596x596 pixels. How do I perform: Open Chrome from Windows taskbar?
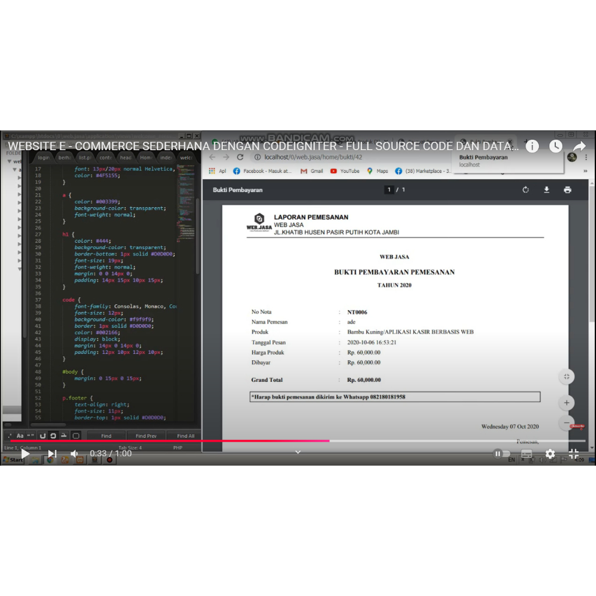(x=50, y=460)
